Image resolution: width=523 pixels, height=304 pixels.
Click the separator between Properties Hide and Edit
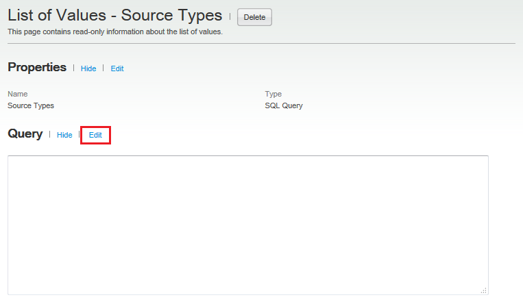(x=104, y=68)
